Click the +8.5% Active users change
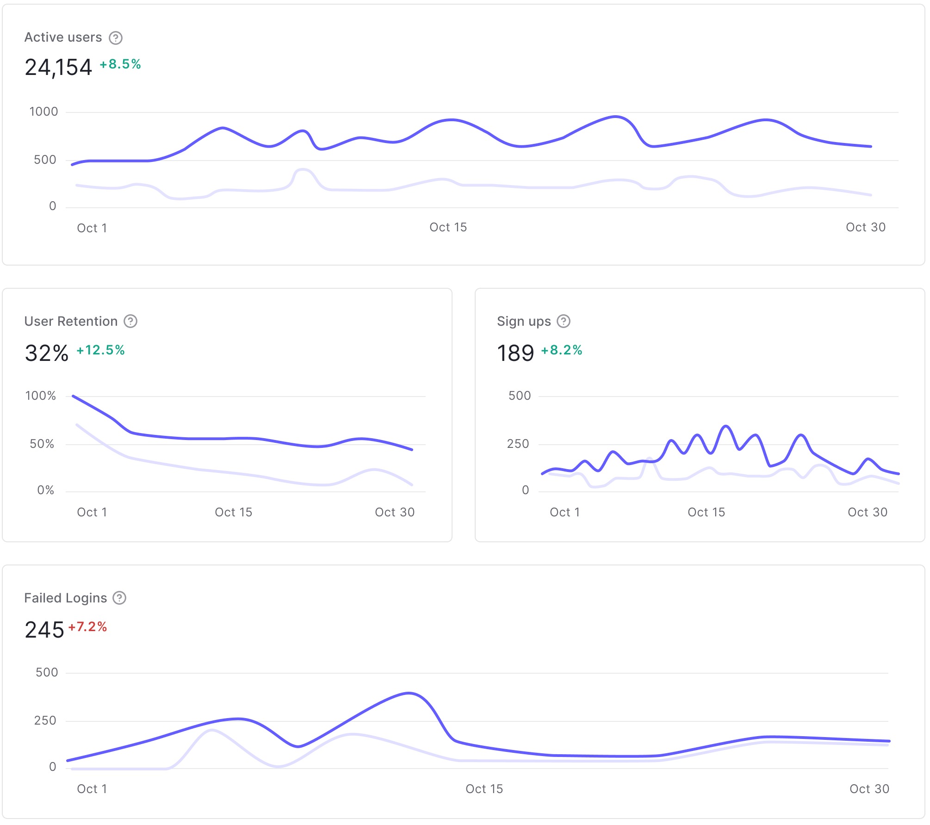The image size is (930, 825). tap(120, 64)
